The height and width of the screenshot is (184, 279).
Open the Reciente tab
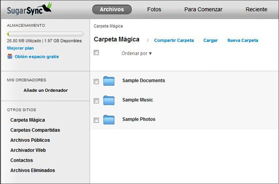point(257,9)
